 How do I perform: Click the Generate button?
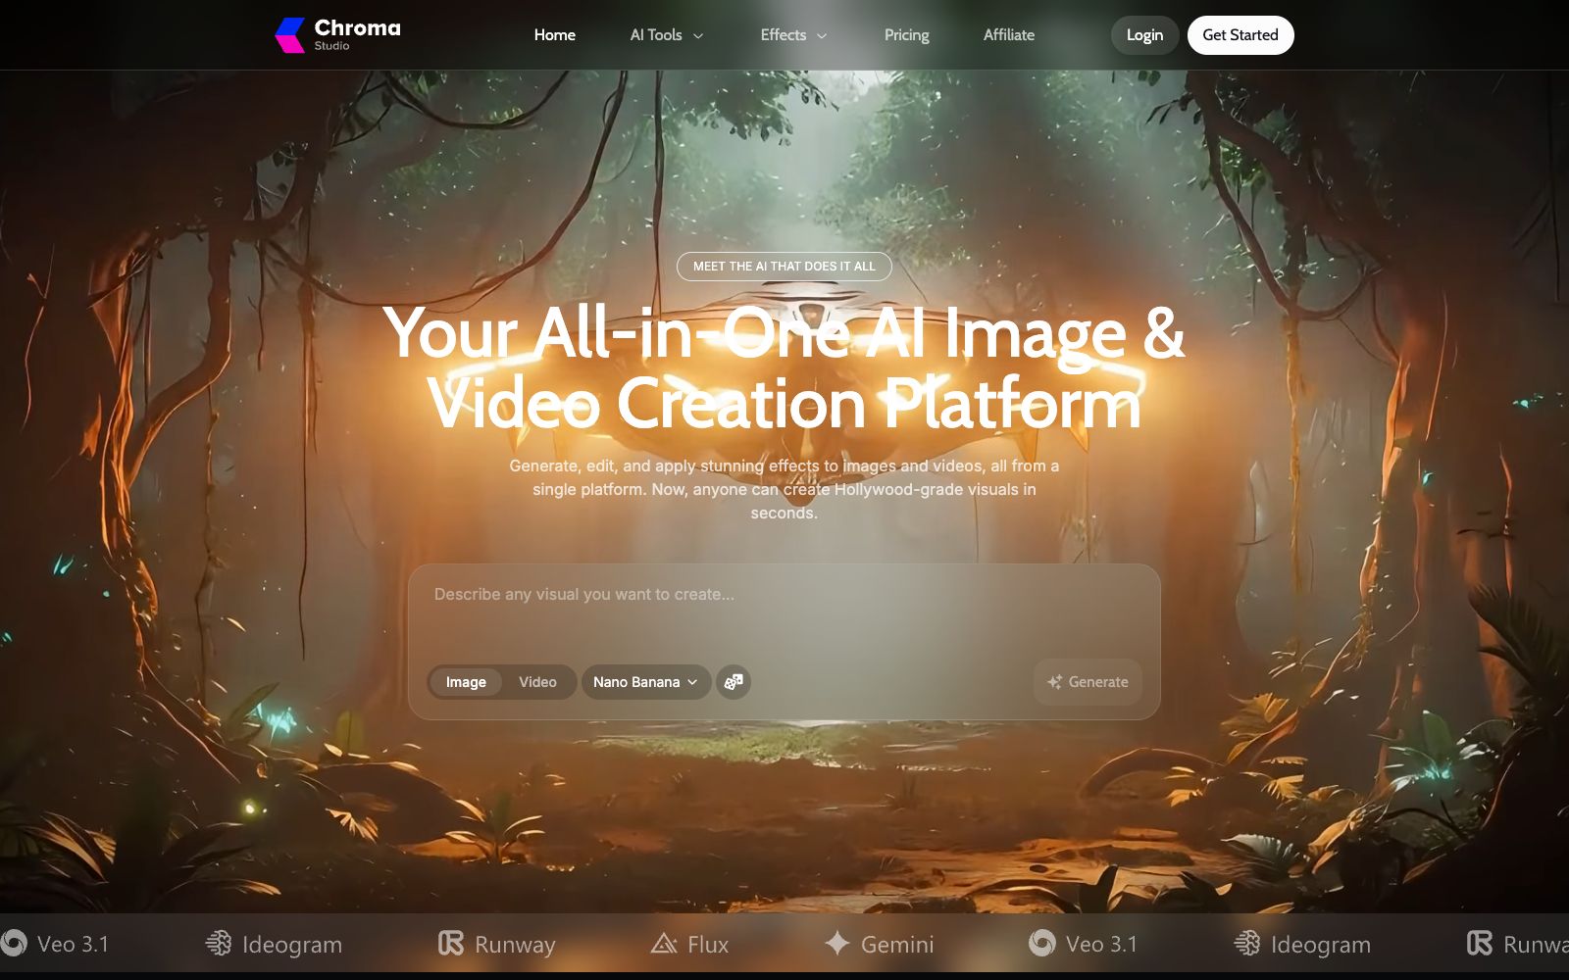(1088, 682)
